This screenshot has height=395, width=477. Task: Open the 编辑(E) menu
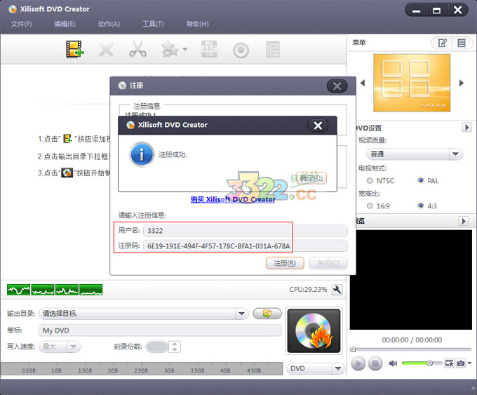[65, 24]
